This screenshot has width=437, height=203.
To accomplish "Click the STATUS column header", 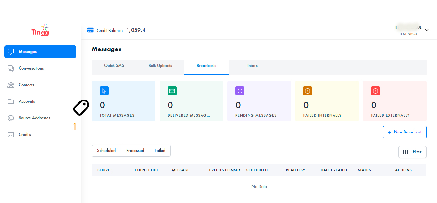I will pos(364,170).
